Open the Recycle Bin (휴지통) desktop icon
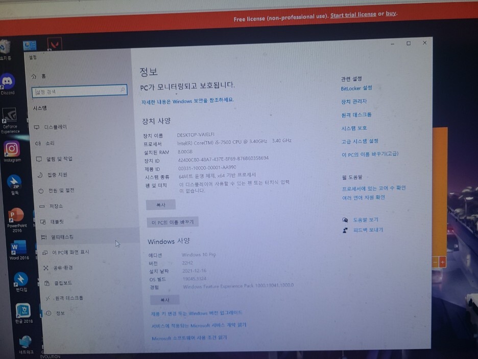The image size is (478, 359). click(5, 50)
